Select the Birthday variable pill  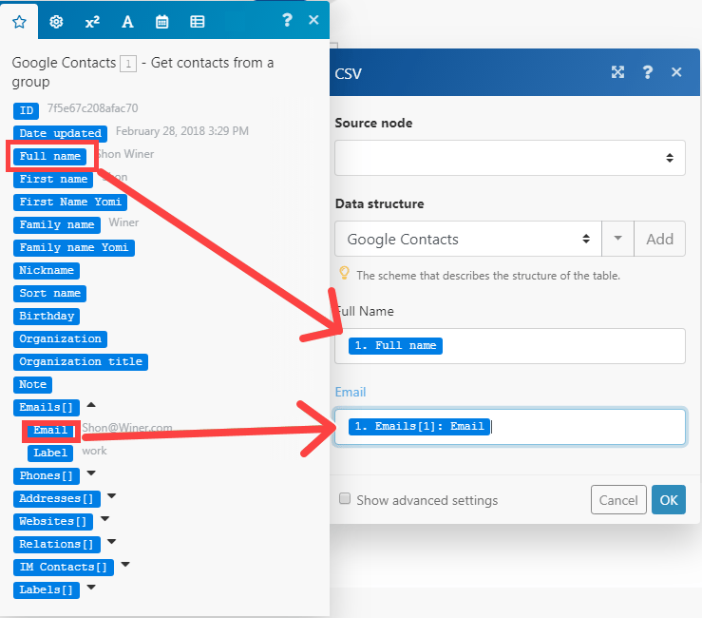pos(47,317)
